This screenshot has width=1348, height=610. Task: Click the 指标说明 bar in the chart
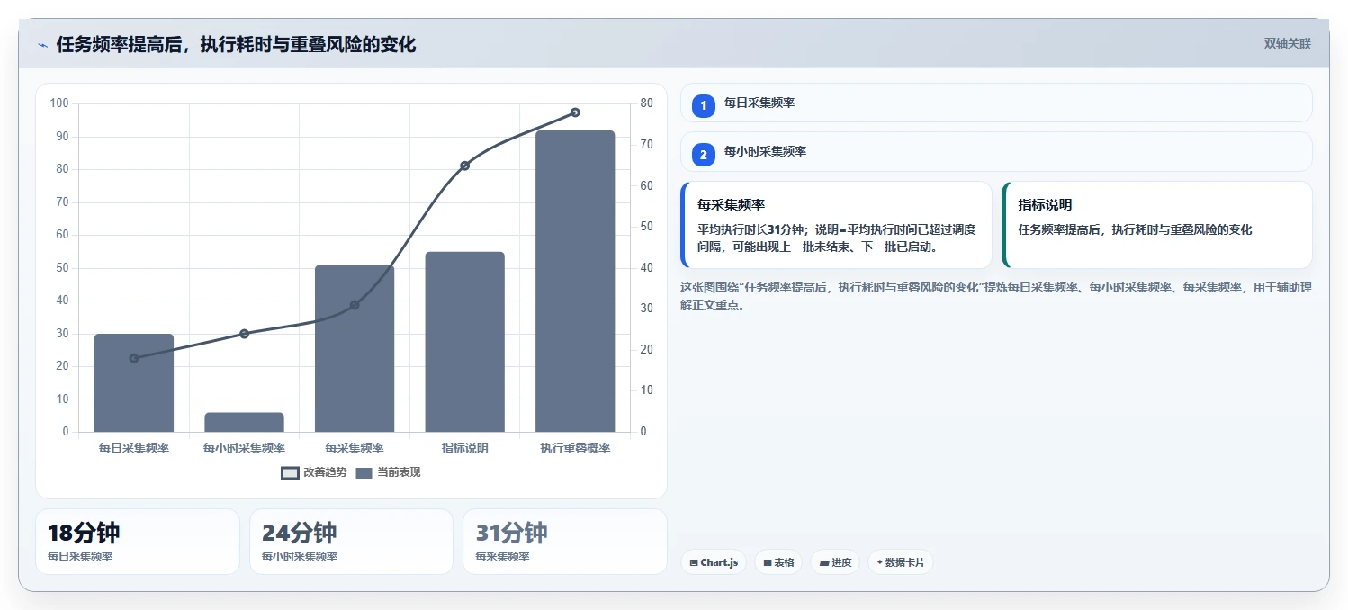(464, 342)
